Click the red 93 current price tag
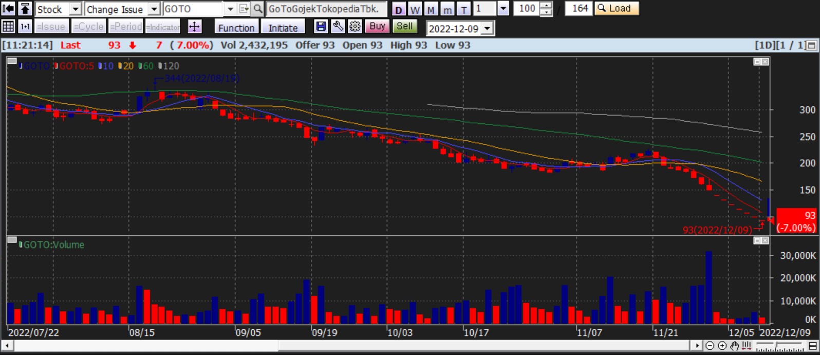The width and height of the screenshot is (820, 355). (x=796, y=221)
